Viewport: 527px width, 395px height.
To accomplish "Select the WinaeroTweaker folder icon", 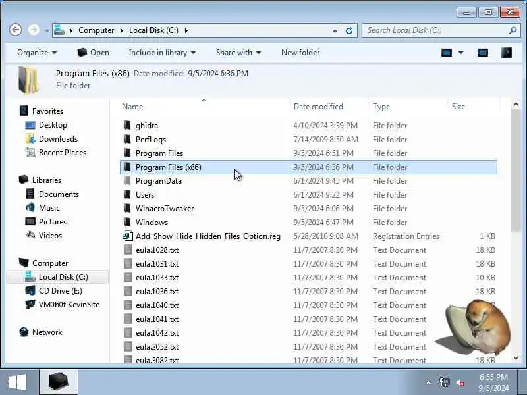I will tap(127, 208).
